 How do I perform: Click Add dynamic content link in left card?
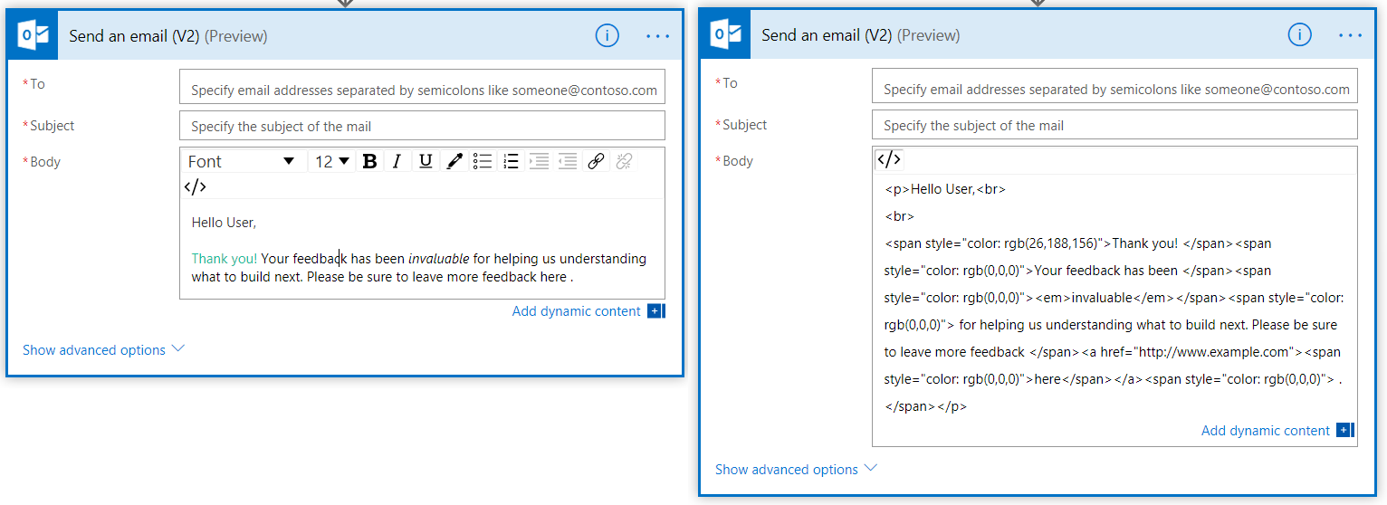(x=576, y=311)
